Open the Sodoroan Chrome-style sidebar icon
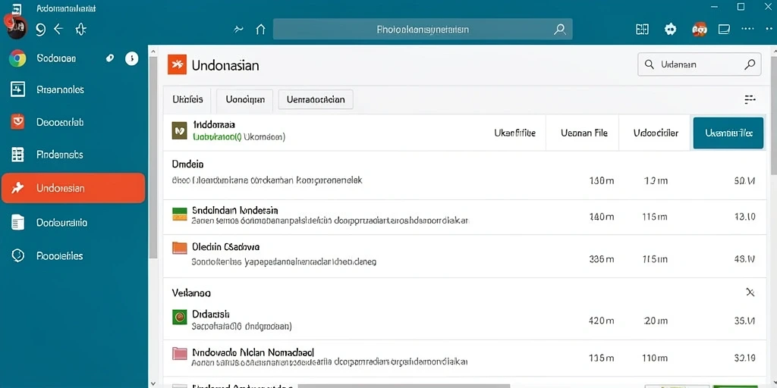Viewport: 777px width, 388px height. (x=17, y=58)
